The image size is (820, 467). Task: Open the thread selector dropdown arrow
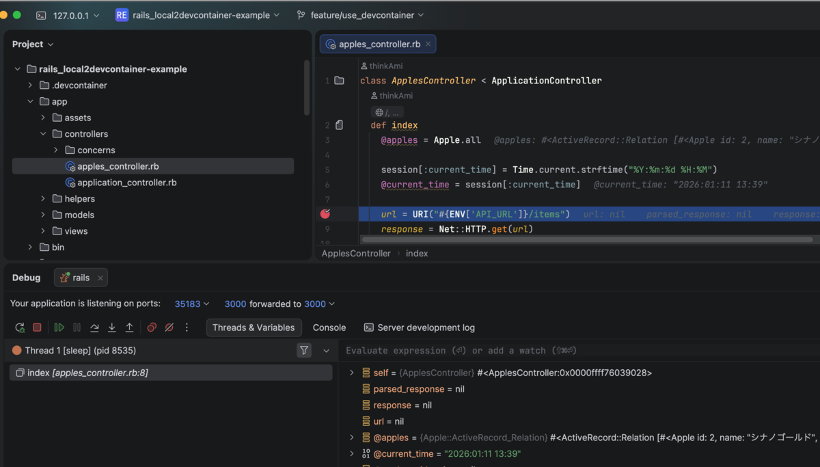326,351
